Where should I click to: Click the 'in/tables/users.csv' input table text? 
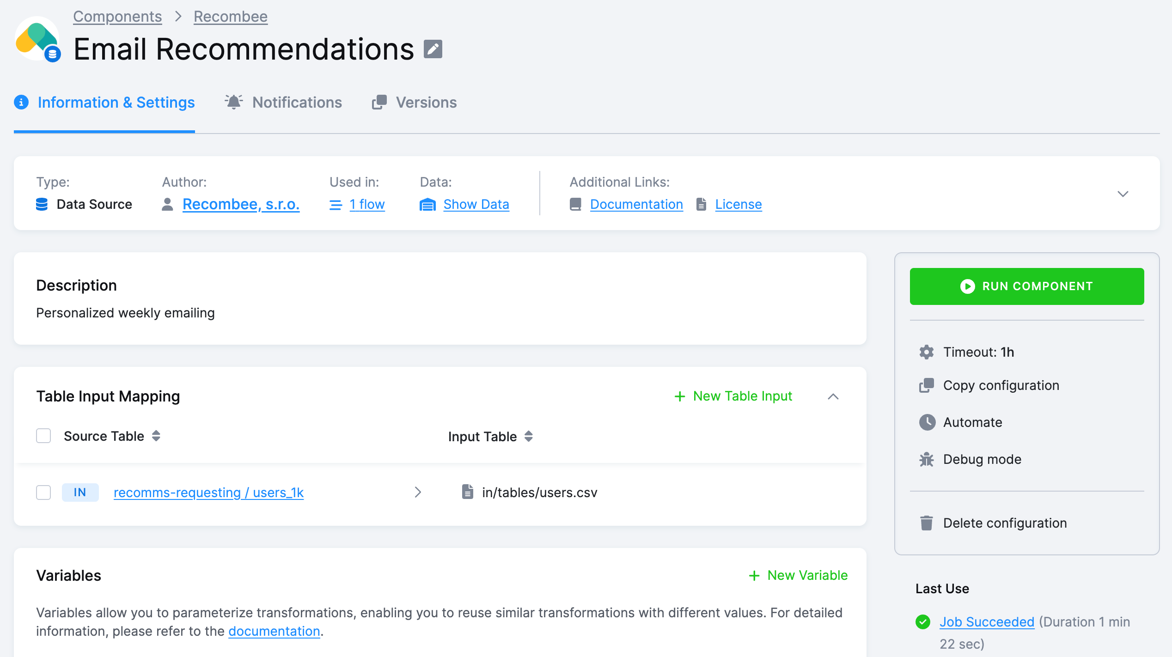539,493
